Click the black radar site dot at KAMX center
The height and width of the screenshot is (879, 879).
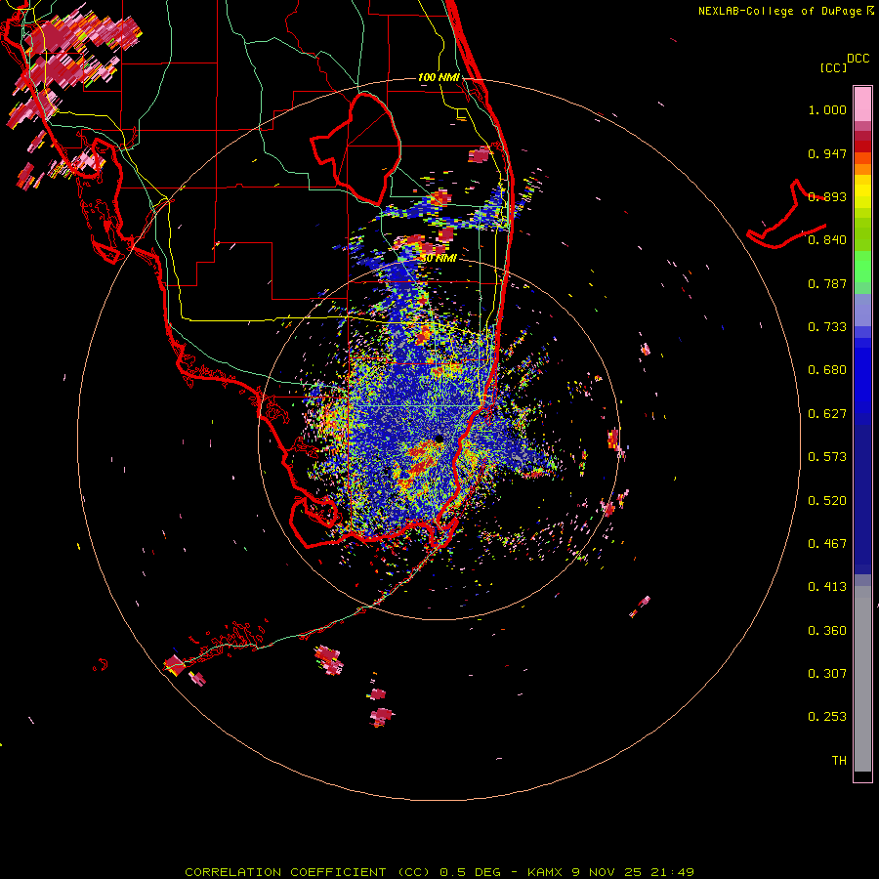point(439,439)
